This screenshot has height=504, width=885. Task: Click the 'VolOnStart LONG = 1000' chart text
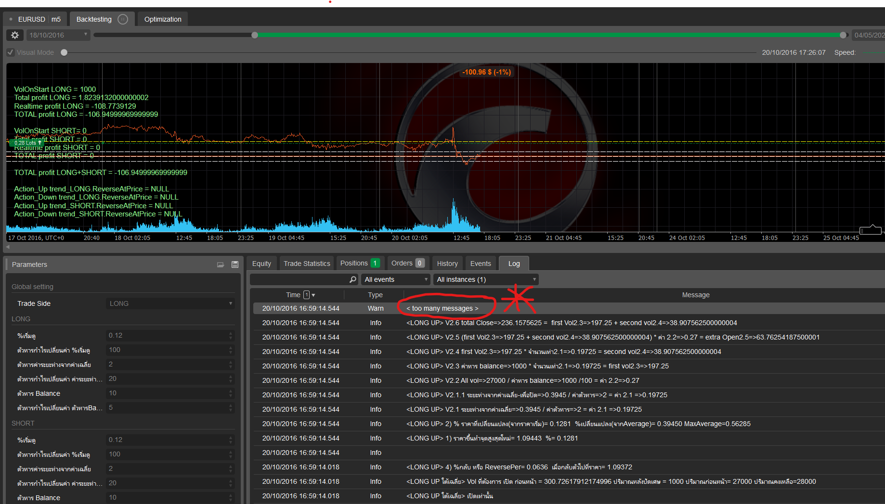(x=55, y=89)
